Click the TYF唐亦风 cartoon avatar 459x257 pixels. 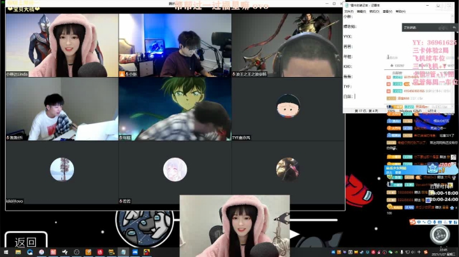pyautogui.click(x=288, y=106)
